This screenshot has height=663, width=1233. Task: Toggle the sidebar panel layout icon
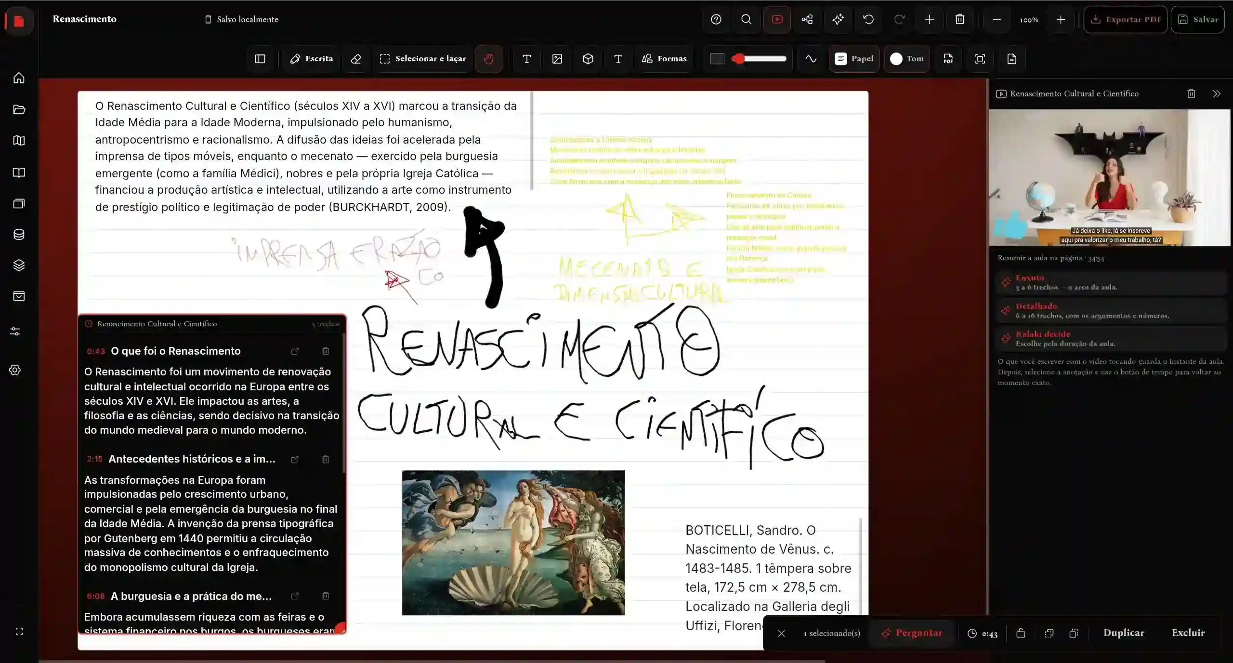[260, 59]
